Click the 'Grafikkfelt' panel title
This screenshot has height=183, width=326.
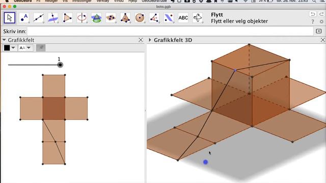point(21,40)
